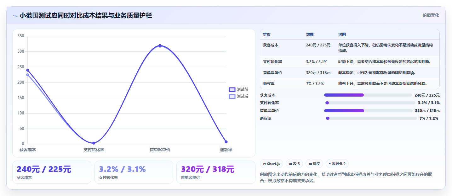Click the 支付转化率 x-axis label
Viewport: 452px width, 196px height.
pyautogui.click(x=94, y=150)
